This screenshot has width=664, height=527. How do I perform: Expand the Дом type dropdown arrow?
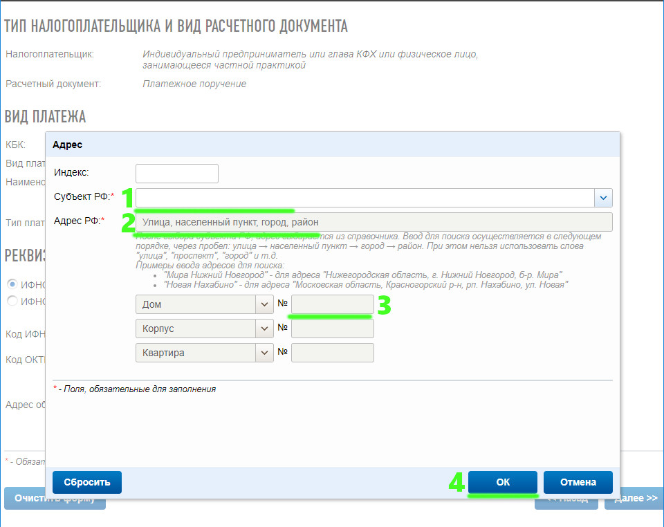pyautogui.click(x=265, y=304)
